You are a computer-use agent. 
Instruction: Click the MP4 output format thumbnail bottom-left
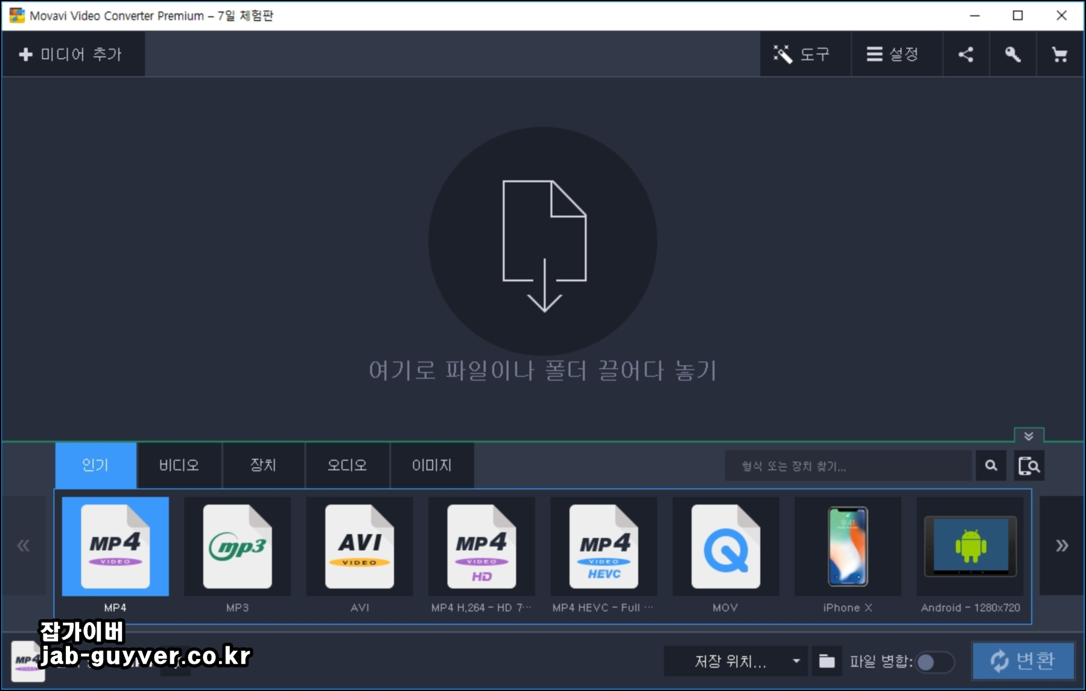pyautogui.click(x=27, y=661)
